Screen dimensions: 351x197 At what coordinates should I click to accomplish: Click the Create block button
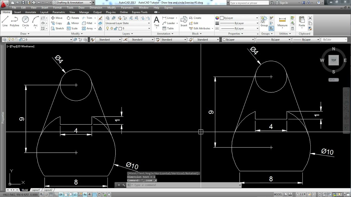pos(195,18)
